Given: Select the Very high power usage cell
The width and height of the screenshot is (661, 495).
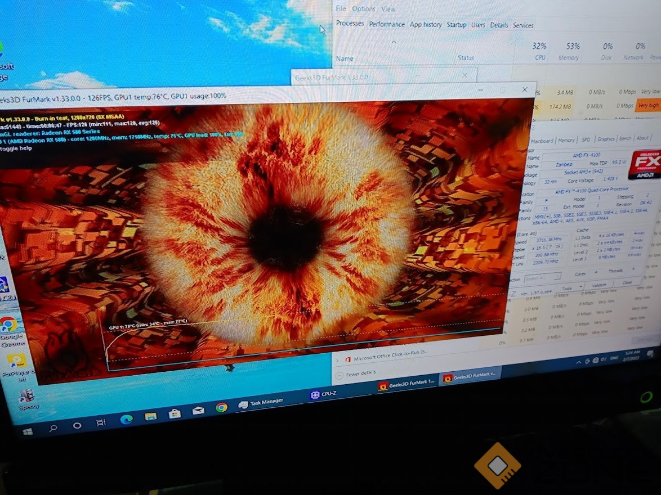Looking at the screenshot, I should pyautogui.click(x=647, y=105).
